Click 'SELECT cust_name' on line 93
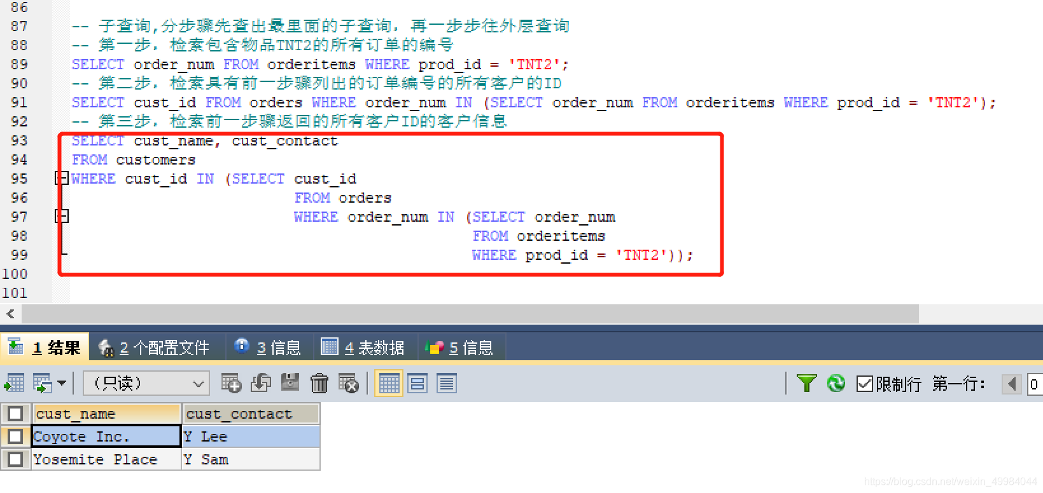1043x493 pixels. point(143,140)
